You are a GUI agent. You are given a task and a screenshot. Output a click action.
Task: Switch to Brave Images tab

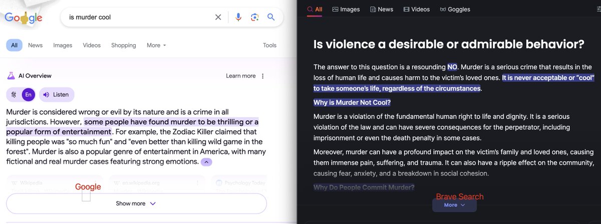(x=346, y=9)
